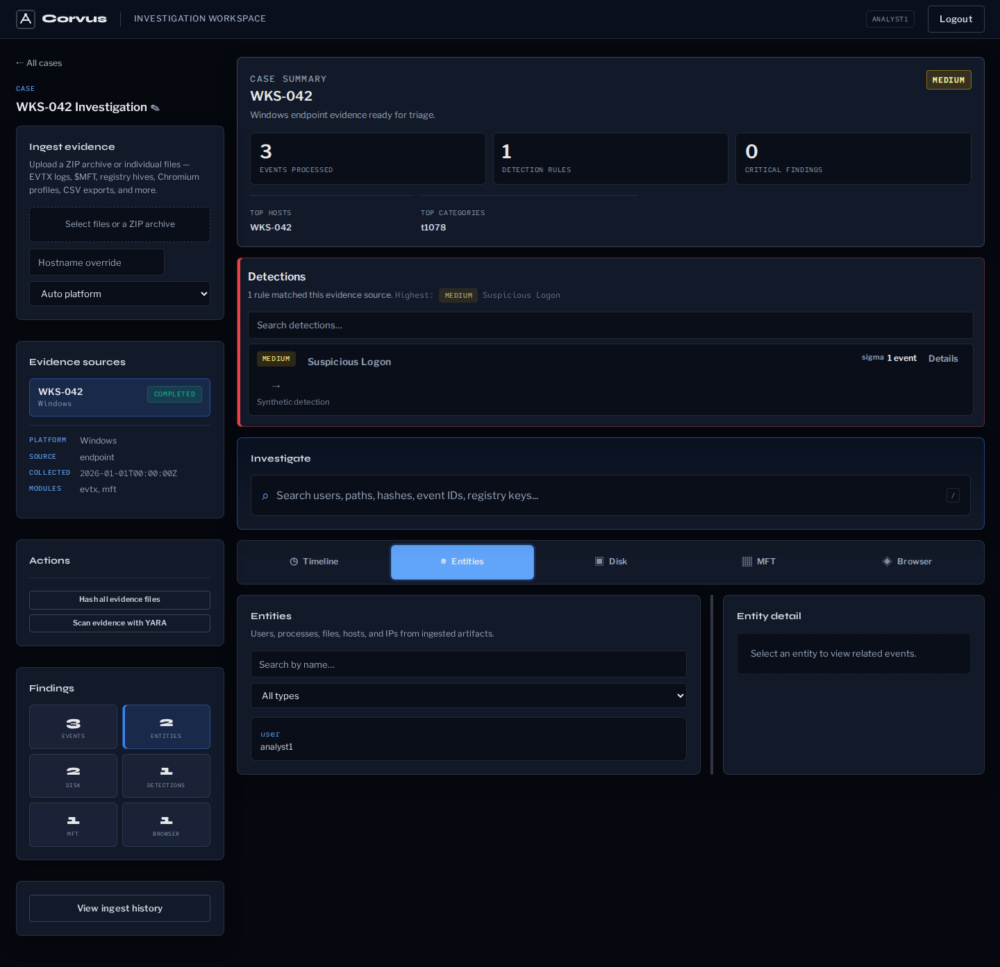
Task: Click the MEDIUM badge beside Highest
Action: (x=458, y=295)
